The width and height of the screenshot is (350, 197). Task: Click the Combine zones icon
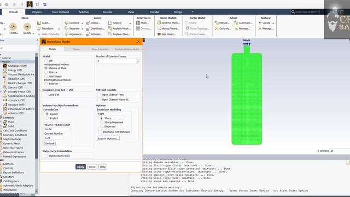(67, 23)
